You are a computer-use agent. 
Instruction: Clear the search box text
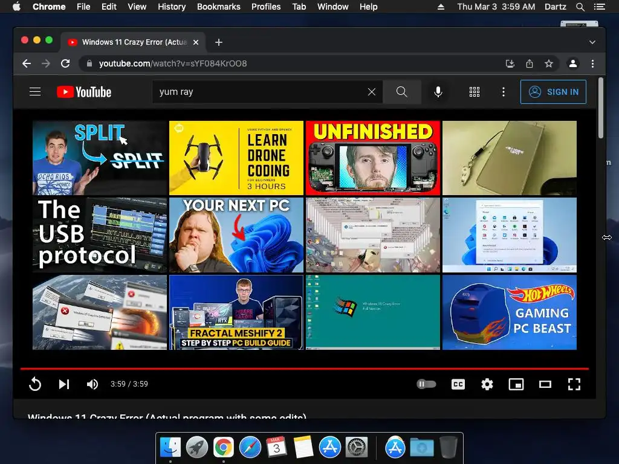[x=372, y=92]
